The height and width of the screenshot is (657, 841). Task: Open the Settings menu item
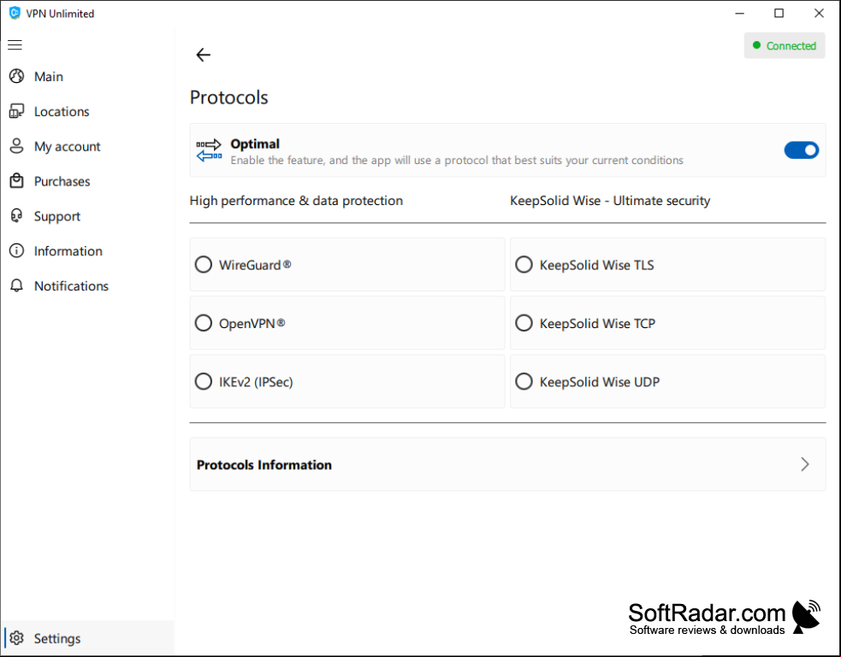(87, 637)
